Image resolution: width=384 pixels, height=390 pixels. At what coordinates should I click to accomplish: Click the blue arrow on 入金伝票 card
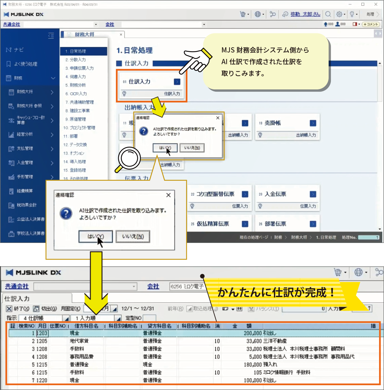(x=313, y=194)
